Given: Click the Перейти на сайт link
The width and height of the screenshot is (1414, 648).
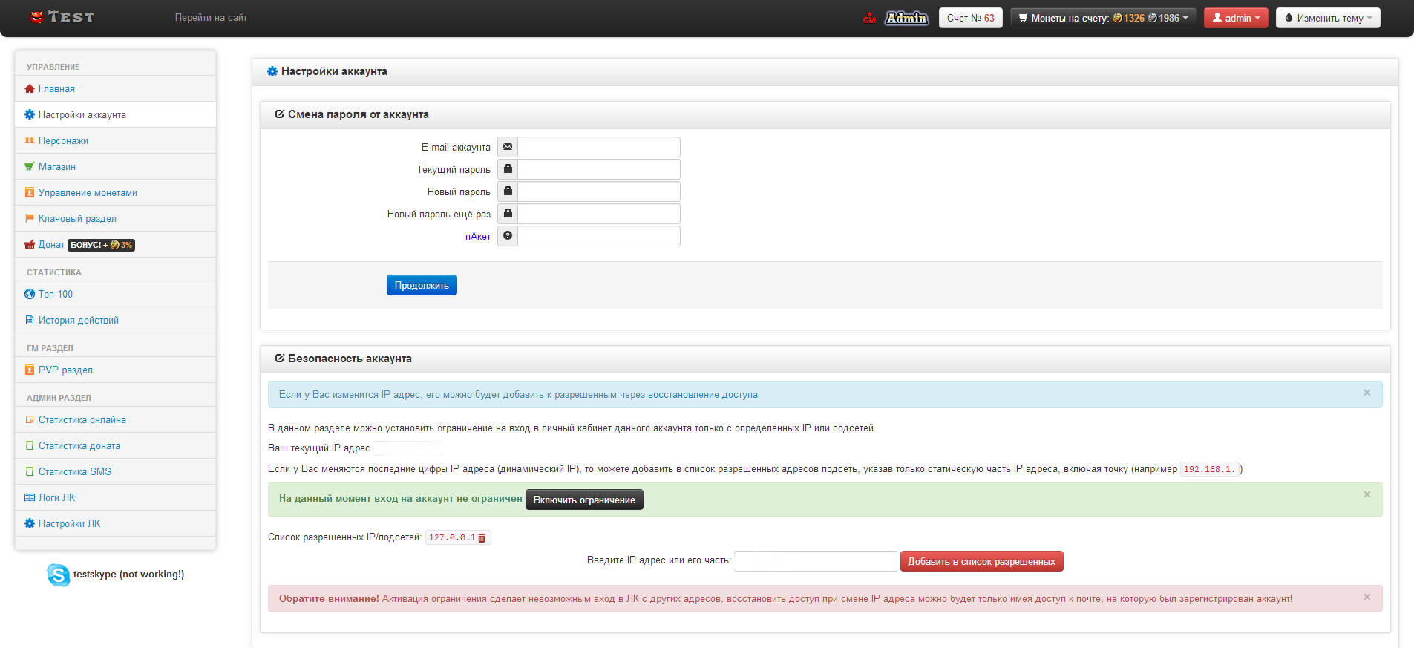Looking at the screenshot, I should (211, 17).
